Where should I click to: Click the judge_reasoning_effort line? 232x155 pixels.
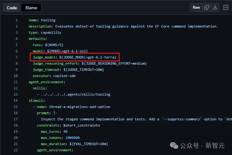pos(90,63)
